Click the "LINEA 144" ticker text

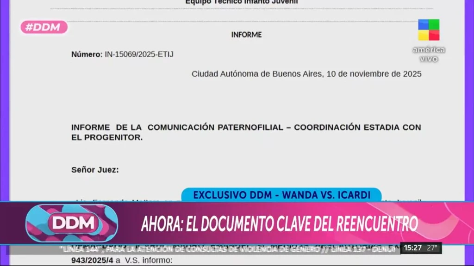(78, 249)
